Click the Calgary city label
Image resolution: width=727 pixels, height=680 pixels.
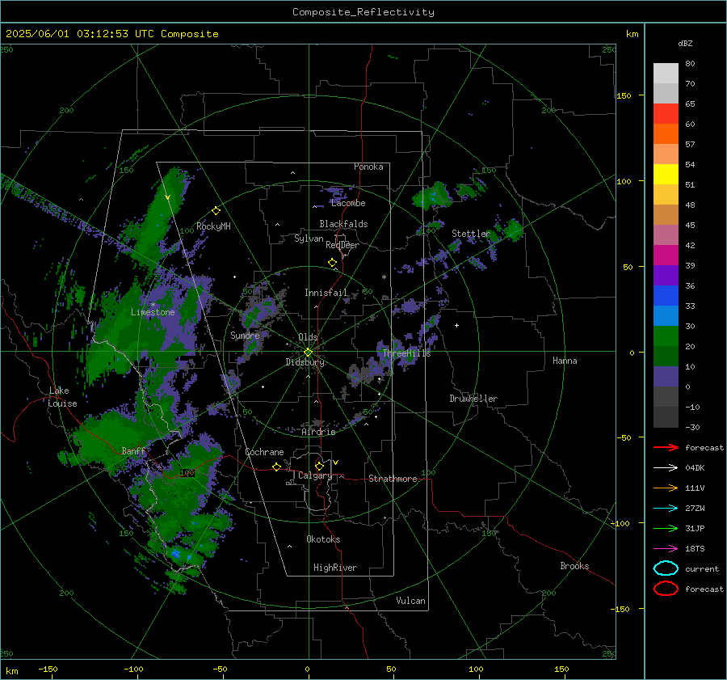(315, 475)
